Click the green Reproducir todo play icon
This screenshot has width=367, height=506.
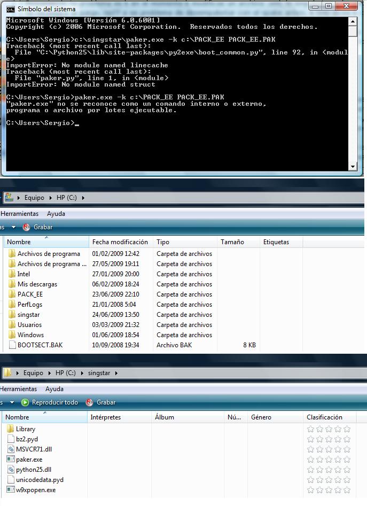25,402
